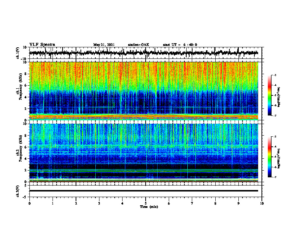Click the "9" minute tick label on time axis

(238, 203)
